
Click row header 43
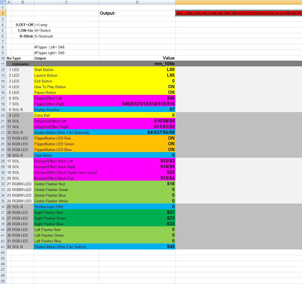pos(3,247)
